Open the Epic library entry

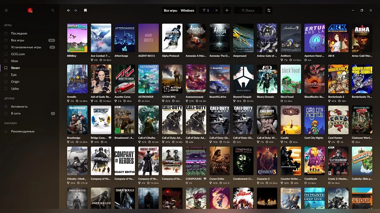click(x=15, y=75)
